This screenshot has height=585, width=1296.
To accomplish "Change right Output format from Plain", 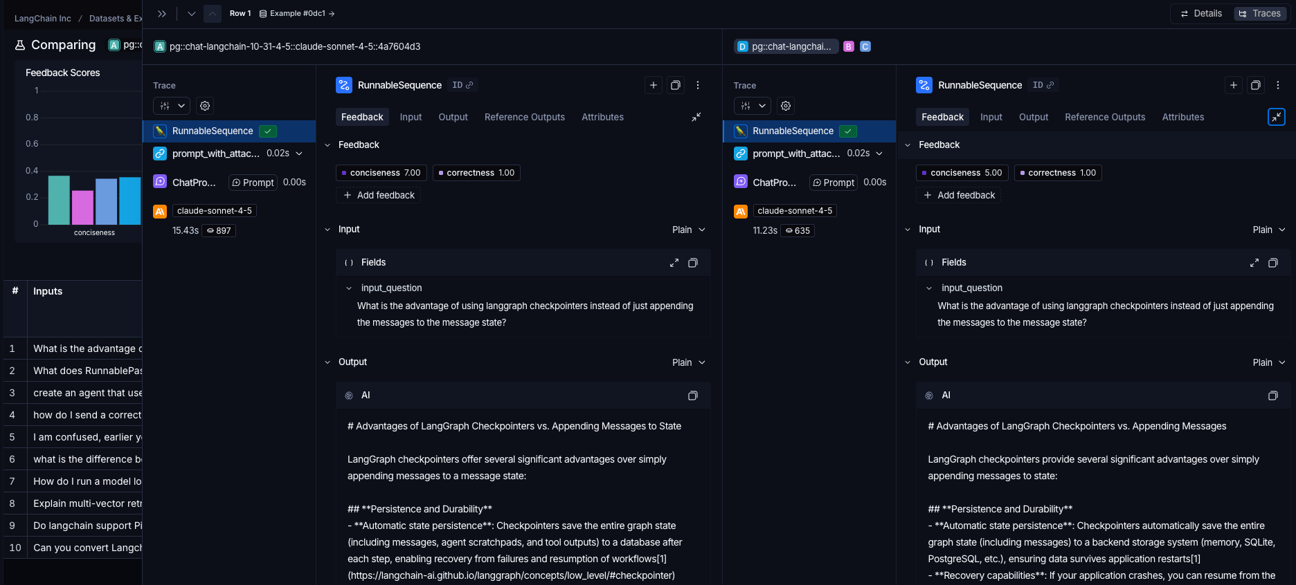I will pyautogui.click(x=1269, y=362).
